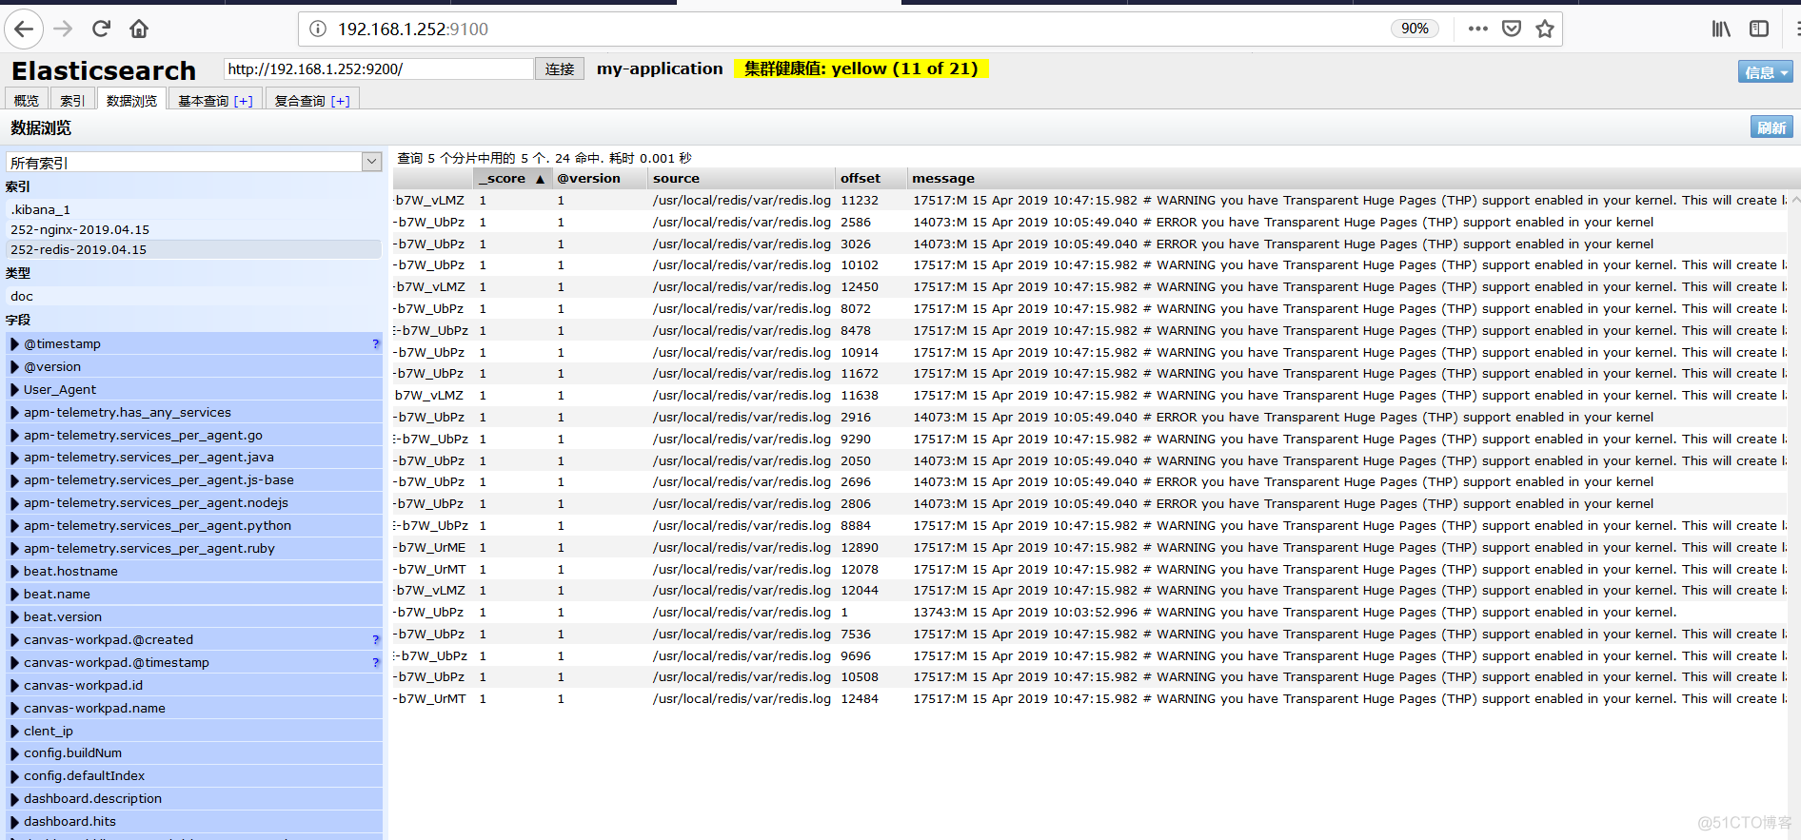Select the 252-nginx-2019.04.15 index

click(194, 229)
